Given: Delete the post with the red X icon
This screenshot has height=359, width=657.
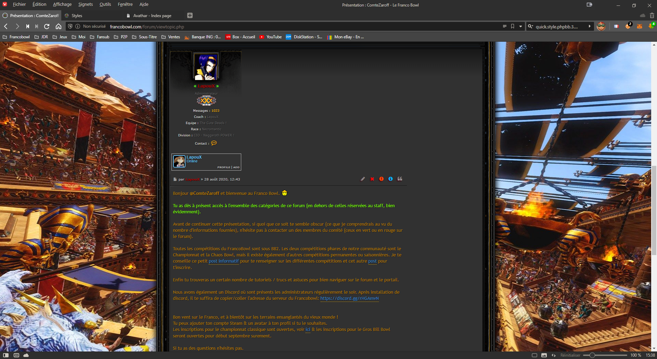Looking at the screenshot, I should [x=372, y=179].
